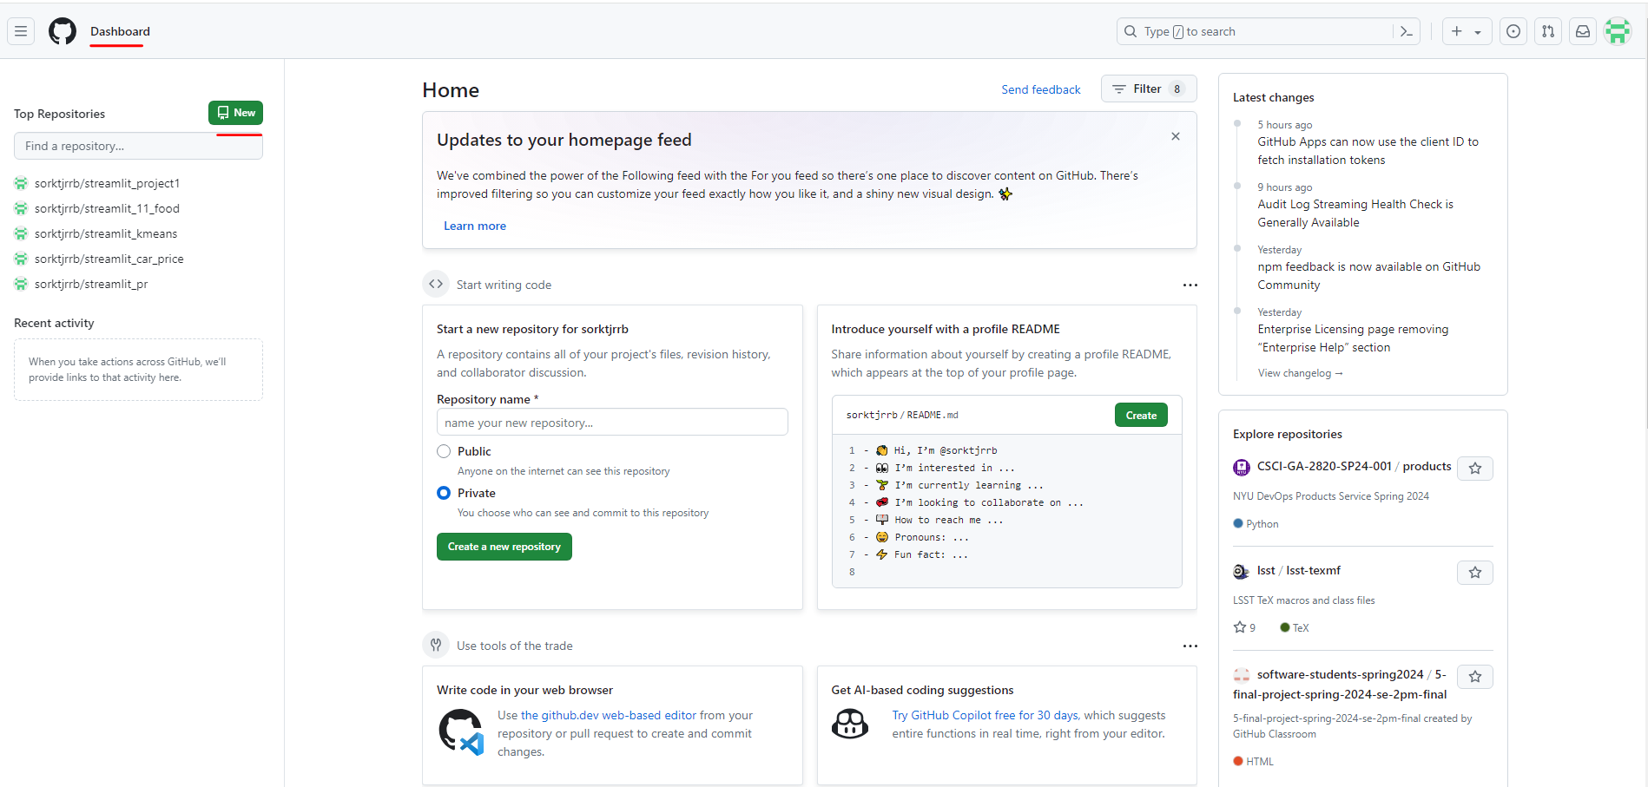Follow the Send feedback link

coord(1041,89)
